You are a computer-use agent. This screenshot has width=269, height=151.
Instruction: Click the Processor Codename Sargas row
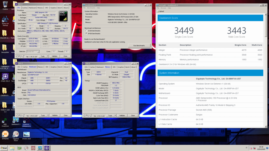pos(210,115)
